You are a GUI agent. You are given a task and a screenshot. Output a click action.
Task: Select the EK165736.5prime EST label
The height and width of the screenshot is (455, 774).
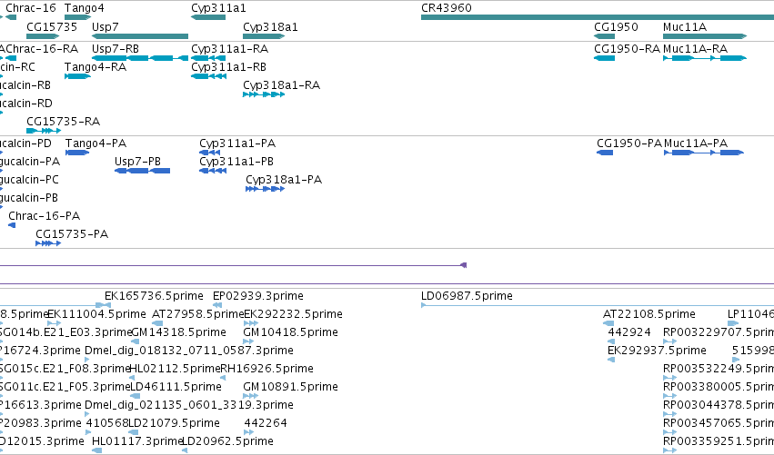tap(154, 296)
